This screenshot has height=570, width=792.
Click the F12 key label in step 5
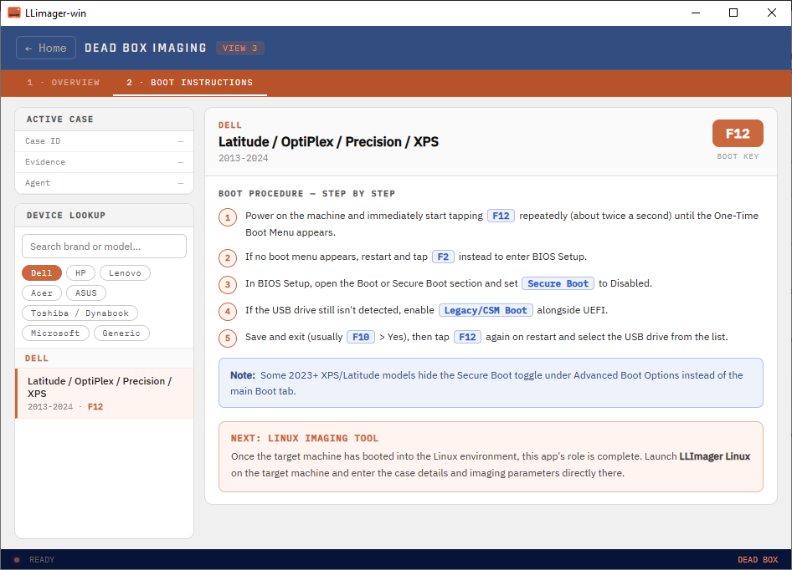coord(467,337)
